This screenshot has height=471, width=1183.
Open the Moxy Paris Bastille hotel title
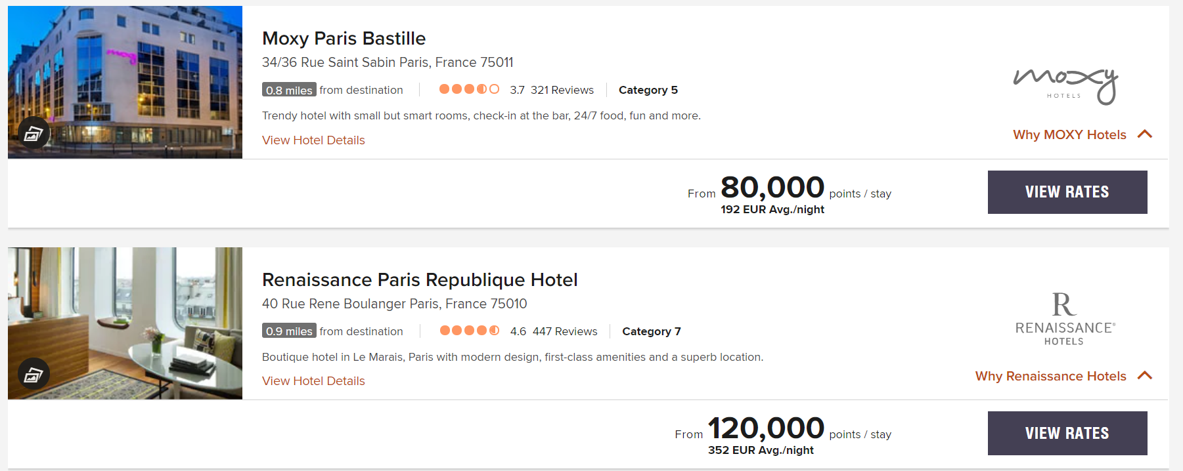(x=344, y=39)
